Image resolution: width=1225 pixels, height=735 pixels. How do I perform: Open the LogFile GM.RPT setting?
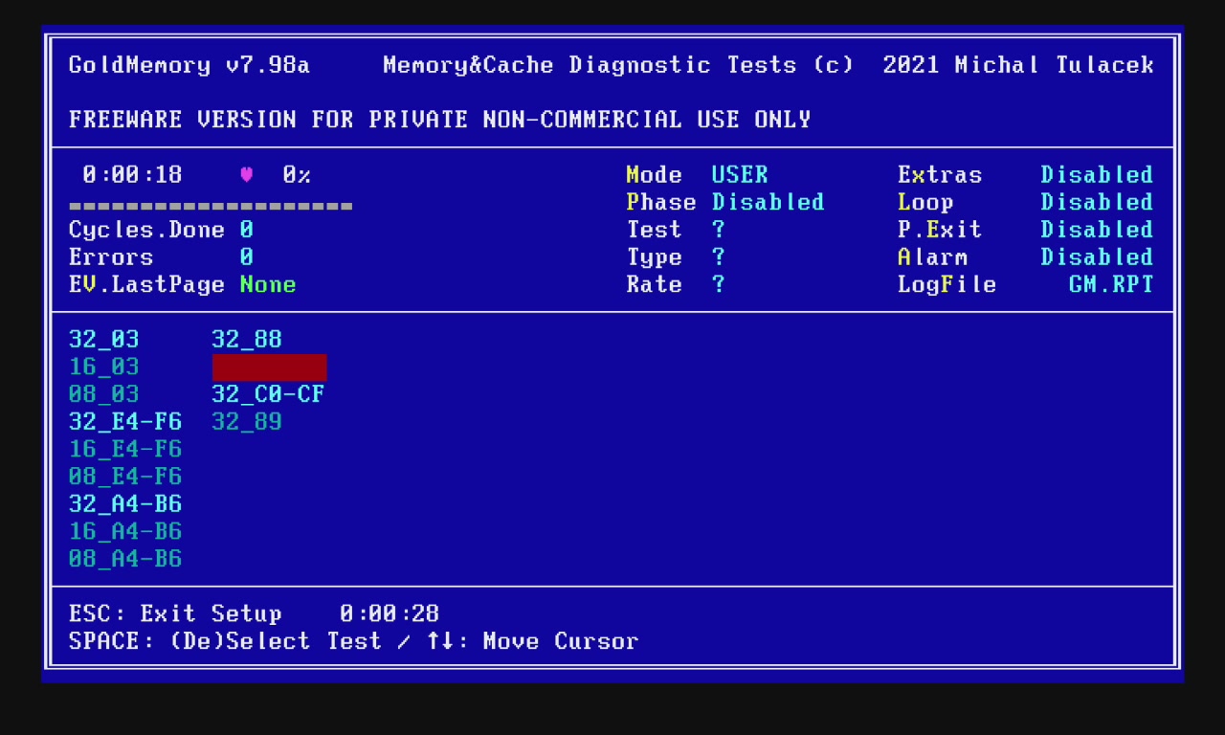click(x=1110, y=285)
